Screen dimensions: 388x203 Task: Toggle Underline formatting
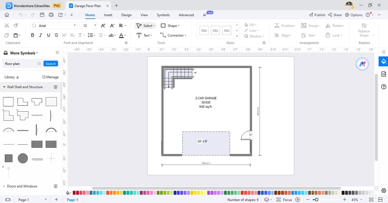(48, 35)
